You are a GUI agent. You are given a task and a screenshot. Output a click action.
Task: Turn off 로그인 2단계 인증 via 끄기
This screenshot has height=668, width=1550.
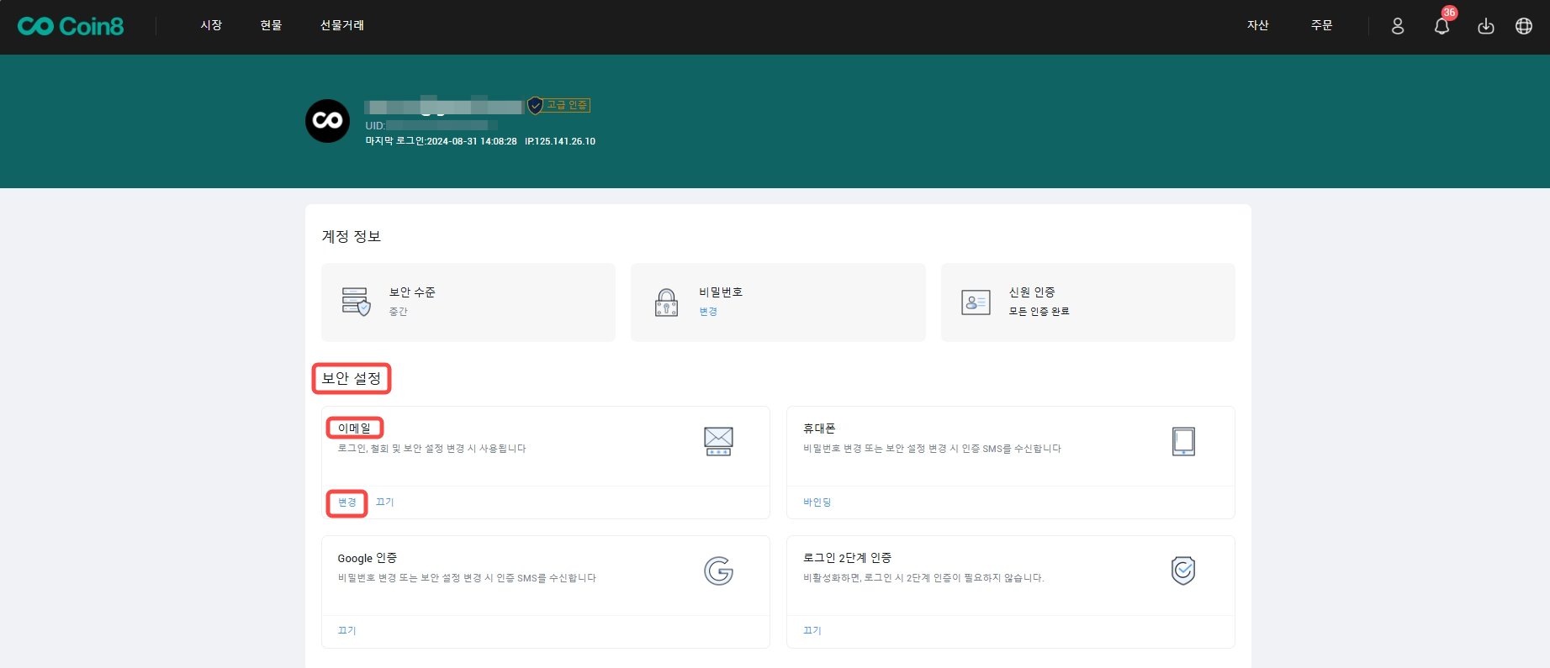[x=812, y=631]
